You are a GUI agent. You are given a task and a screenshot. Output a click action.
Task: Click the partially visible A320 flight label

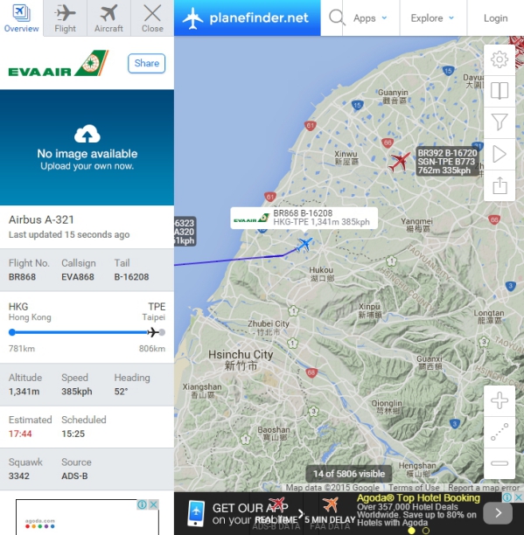click(185, 232)
